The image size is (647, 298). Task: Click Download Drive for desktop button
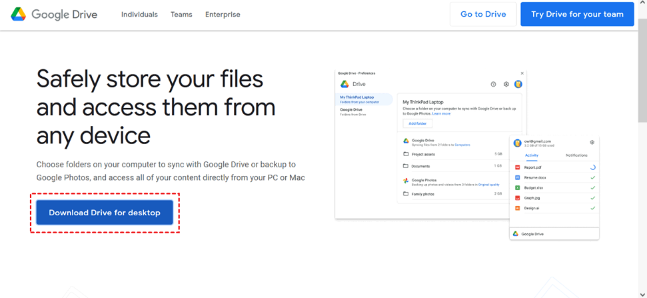coord(105,213)
